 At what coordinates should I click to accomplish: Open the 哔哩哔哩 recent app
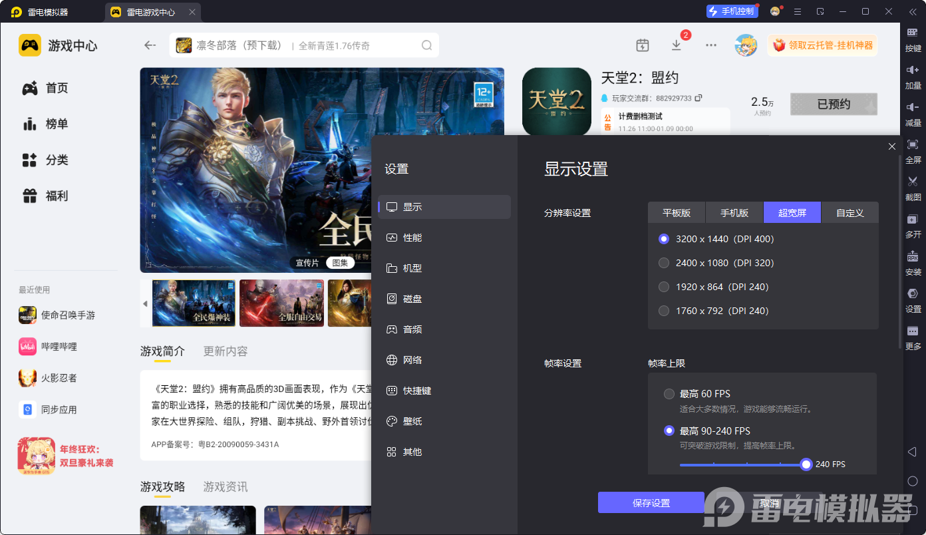[x=48, y=347]
